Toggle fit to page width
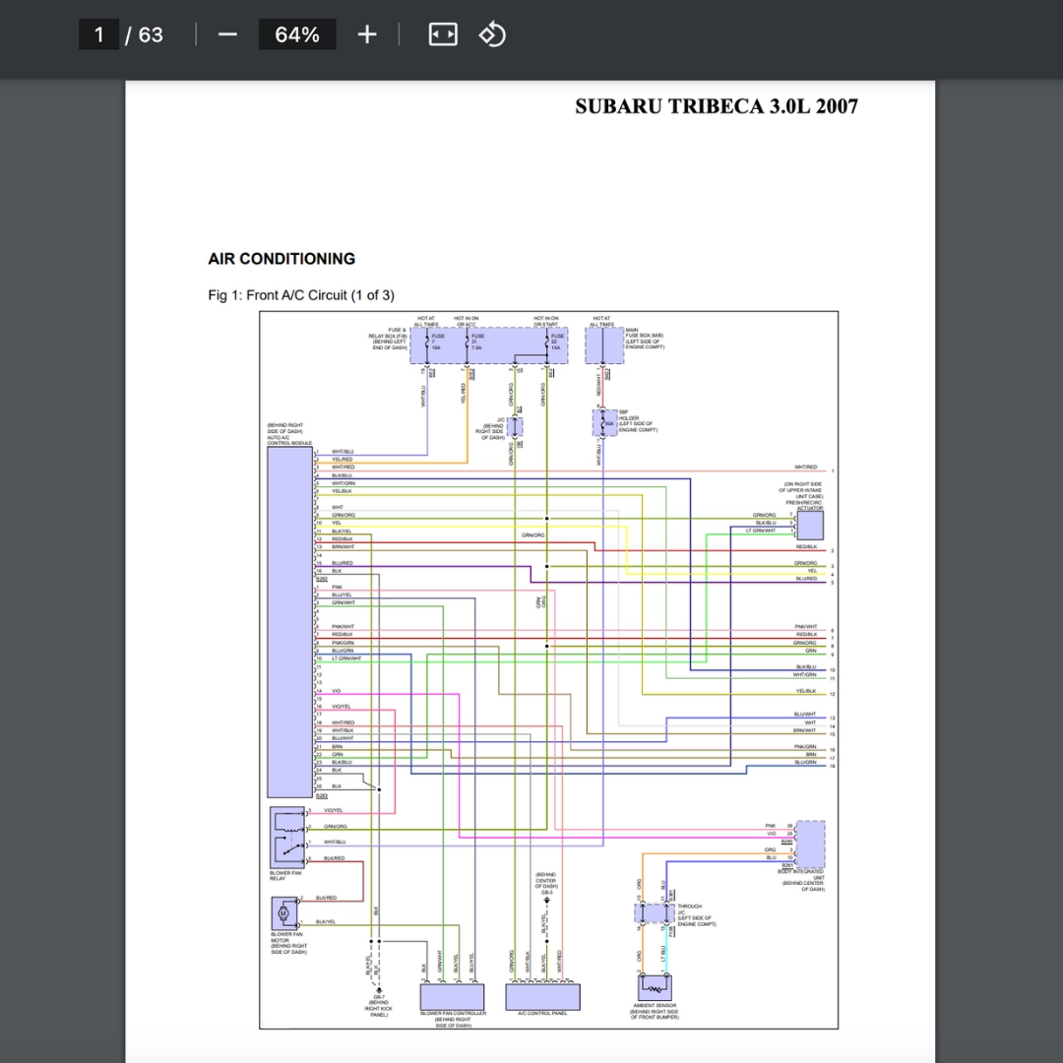Viewport: 1063px width, 1063px height. (x=443, y=34)
